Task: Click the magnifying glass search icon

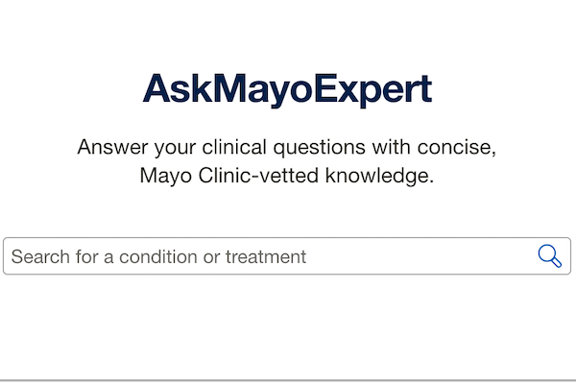Action: point(549,256)
